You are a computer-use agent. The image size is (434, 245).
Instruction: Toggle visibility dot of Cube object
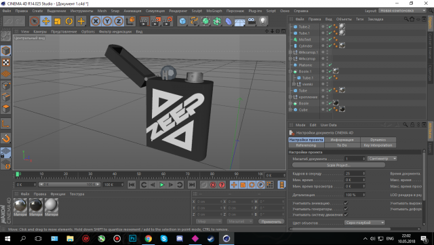pyautogui.click(x=323, y=109)
